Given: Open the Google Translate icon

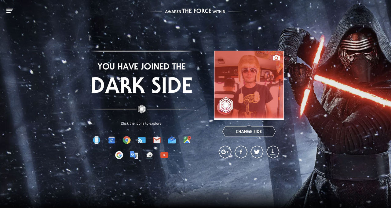Looking at the screenshot, I should click(x=134, y=155).
